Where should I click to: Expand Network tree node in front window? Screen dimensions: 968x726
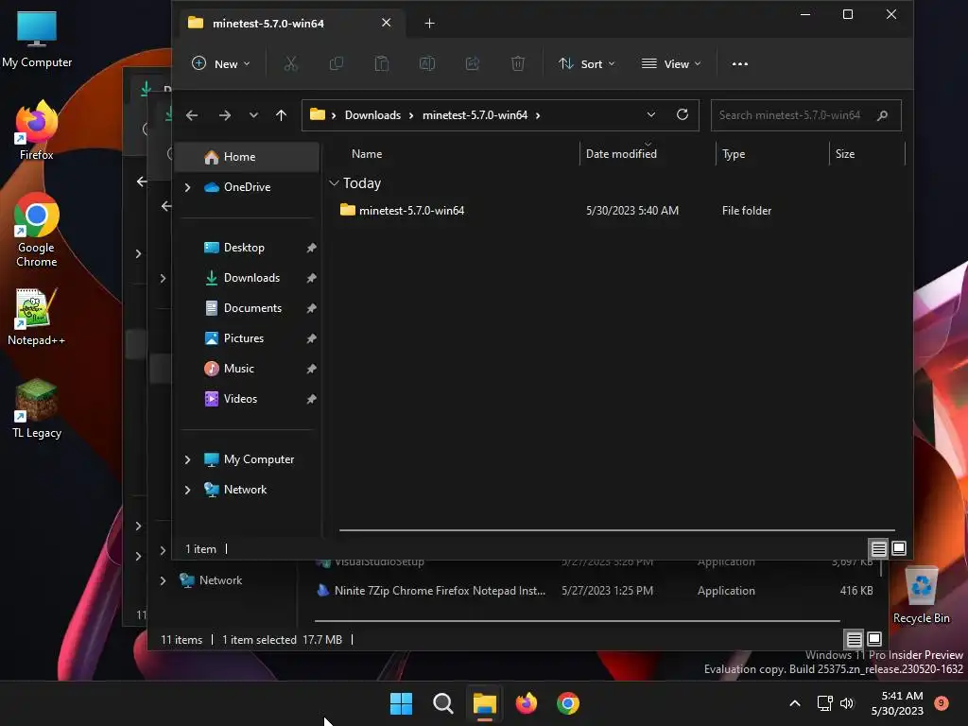coord(188,490)
